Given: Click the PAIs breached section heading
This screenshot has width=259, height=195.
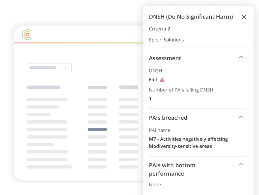Looking at the screenshot, I should coord(168,118).
